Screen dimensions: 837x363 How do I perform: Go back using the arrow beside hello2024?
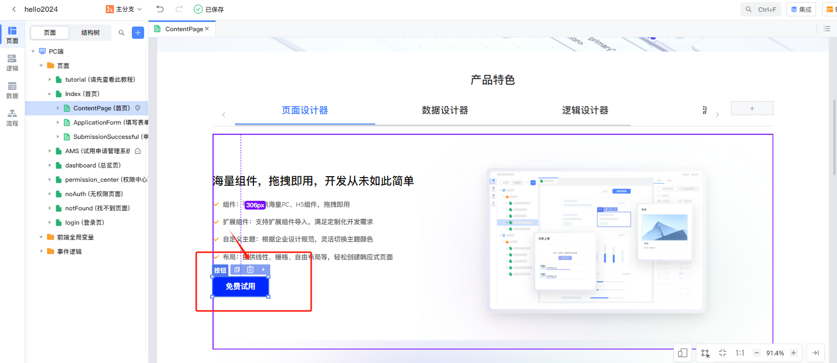[14, 9]
